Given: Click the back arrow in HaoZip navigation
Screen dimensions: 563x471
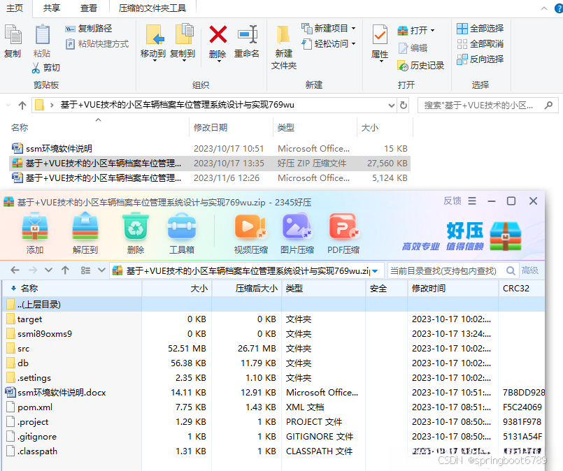Looking at the screenshot, I should [15, 270].
